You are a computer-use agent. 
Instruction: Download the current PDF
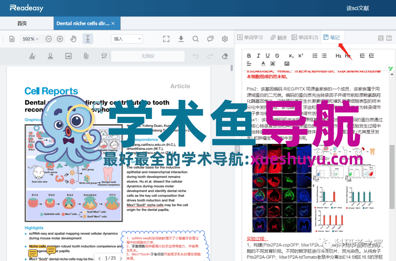click(x=181, y=39)
